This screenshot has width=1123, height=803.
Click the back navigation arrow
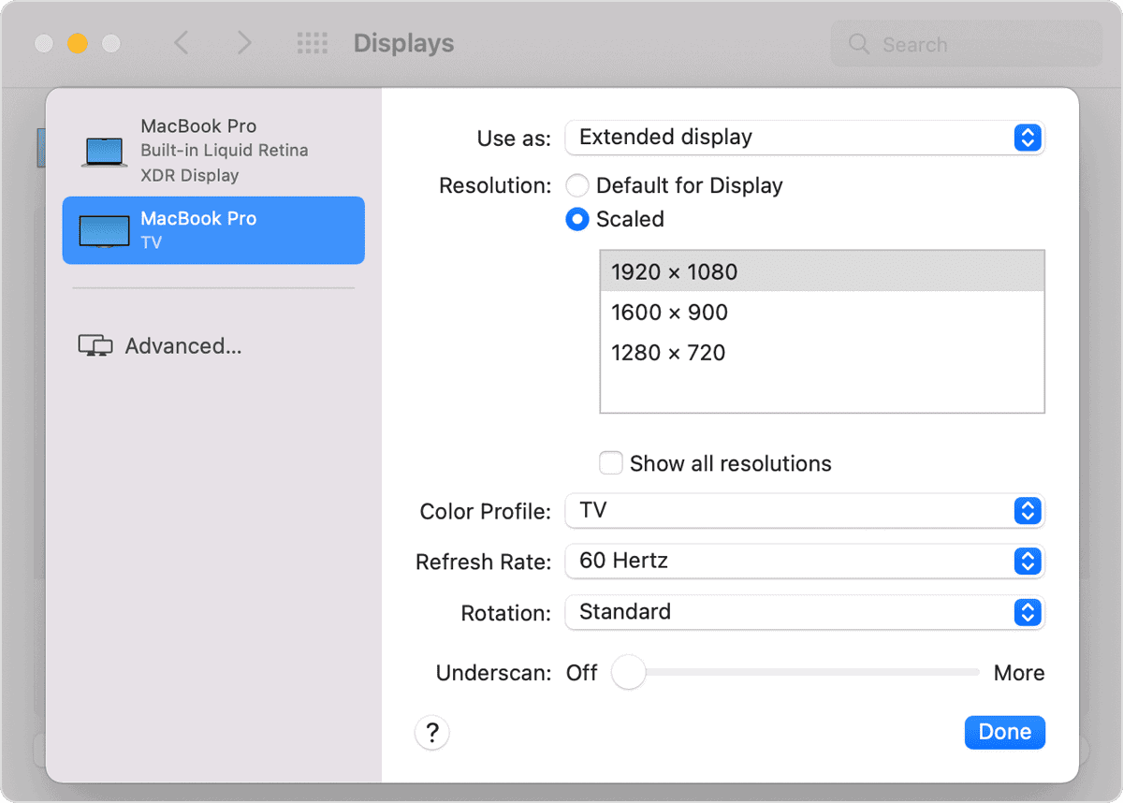pyautogui.click(x=182, y=42)
